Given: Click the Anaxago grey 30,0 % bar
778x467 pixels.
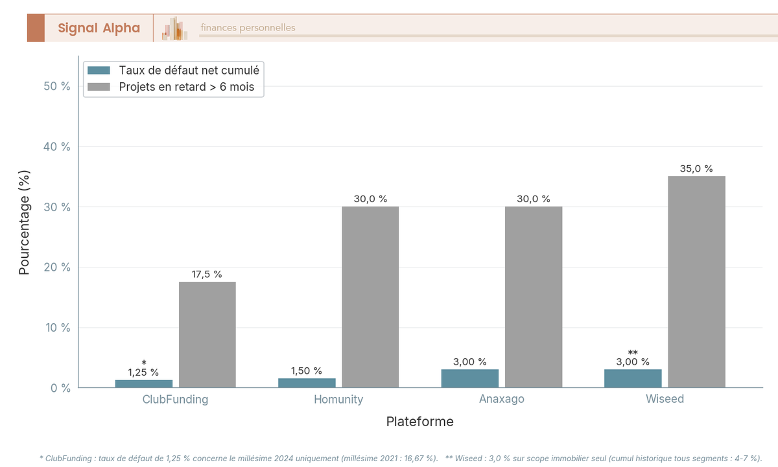Looking at the screenshot, I should coord(534,297).
